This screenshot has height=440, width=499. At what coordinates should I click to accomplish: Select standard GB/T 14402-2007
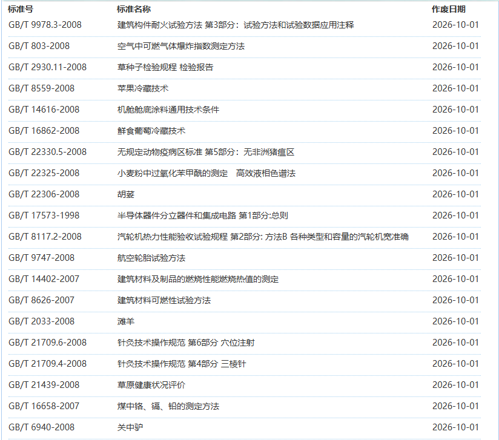point(44,279)
